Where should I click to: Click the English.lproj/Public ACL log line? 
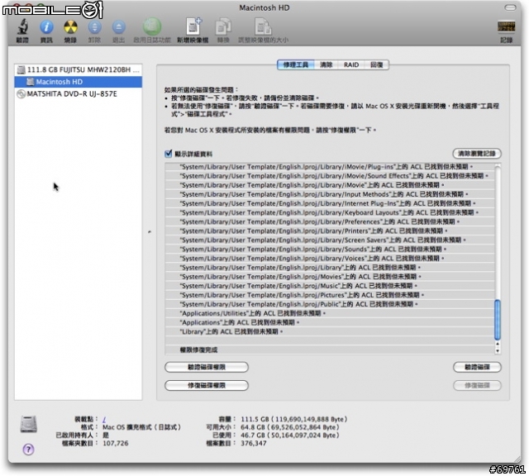(330, 304)
